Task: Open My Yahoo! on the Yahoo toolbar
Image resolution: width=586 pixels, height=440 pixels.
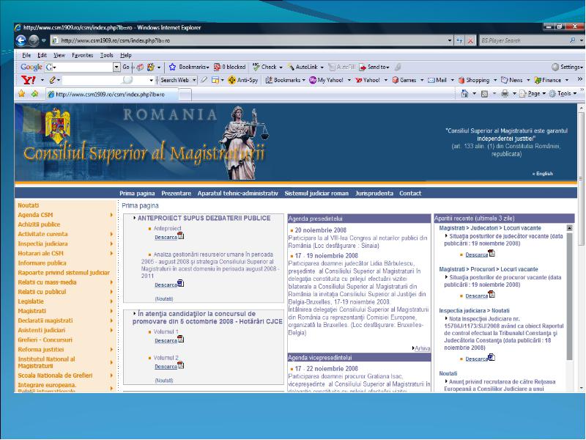Action: tap(326, 80)
